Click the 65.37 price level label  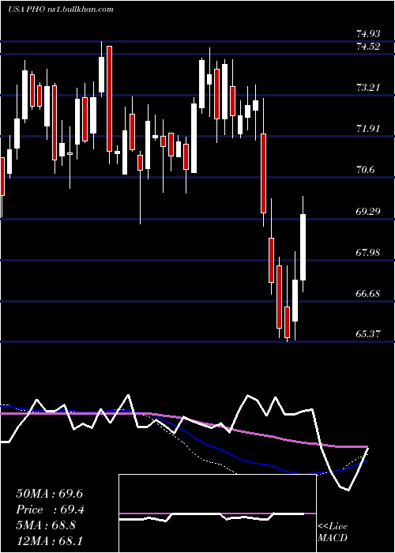pos(368,333)
